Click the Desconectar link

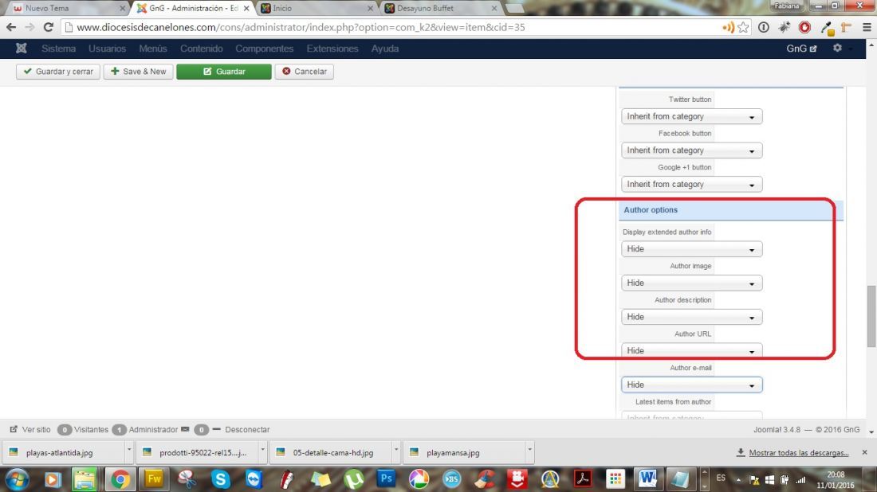tap(247, 429)
